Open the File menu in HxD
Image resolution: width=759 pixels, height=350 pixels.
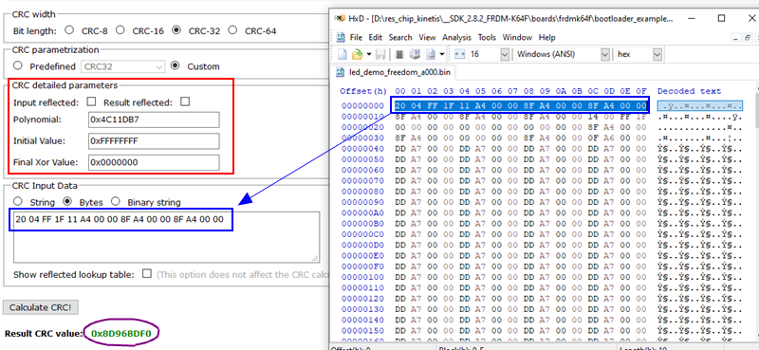(x=356, y=37)
